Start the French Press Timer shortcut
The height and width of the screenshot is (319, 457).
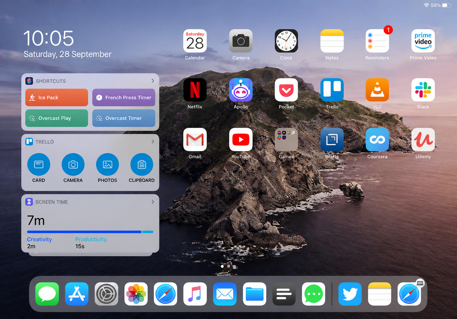click(124, 97)
